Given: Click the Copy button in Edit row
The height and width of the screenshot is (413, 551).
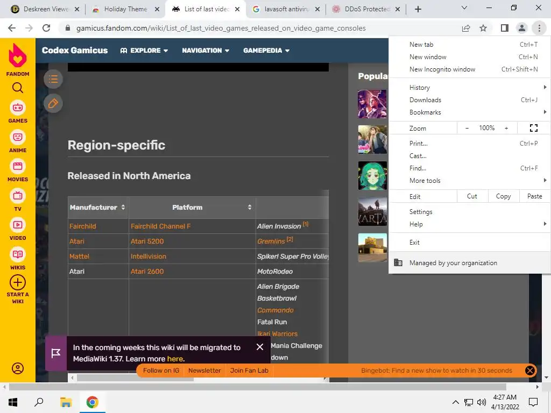Looking at the screenshot, I should pos(503,196).
